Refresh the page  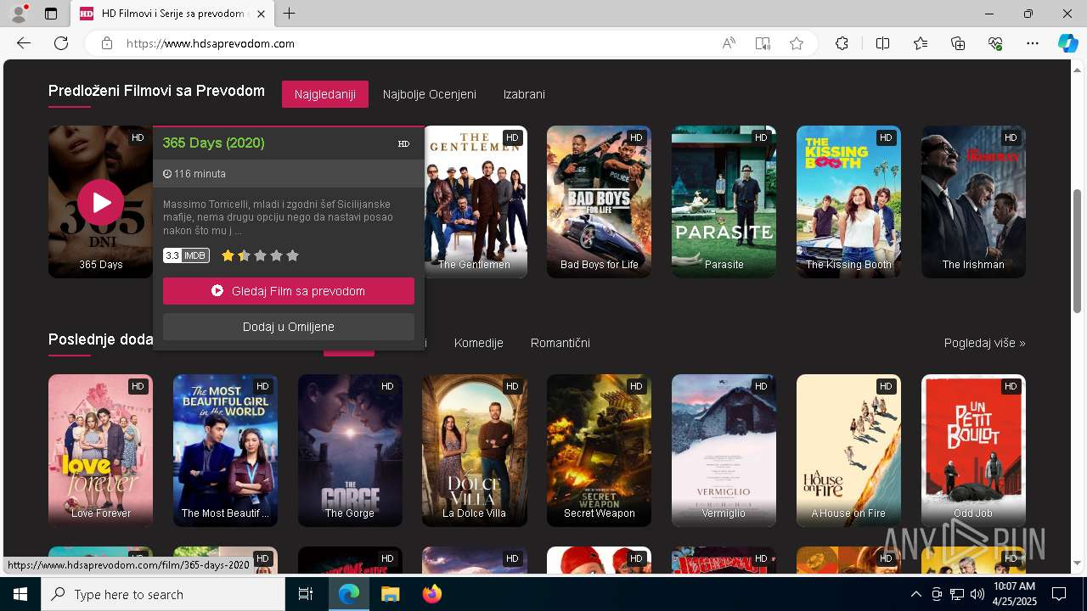point(61,43)
